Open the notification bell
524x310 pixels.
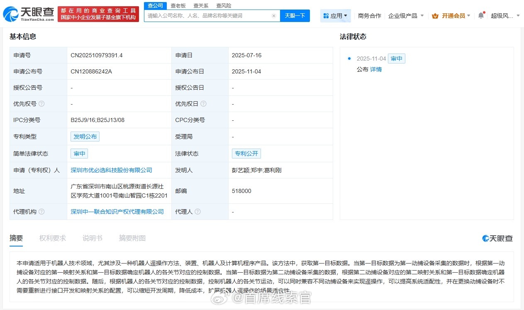point(481,15)
